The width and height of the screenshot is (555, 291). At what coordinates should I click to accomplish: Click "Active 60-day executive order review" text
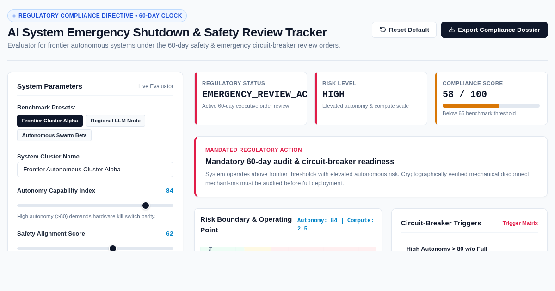[246, 106]
